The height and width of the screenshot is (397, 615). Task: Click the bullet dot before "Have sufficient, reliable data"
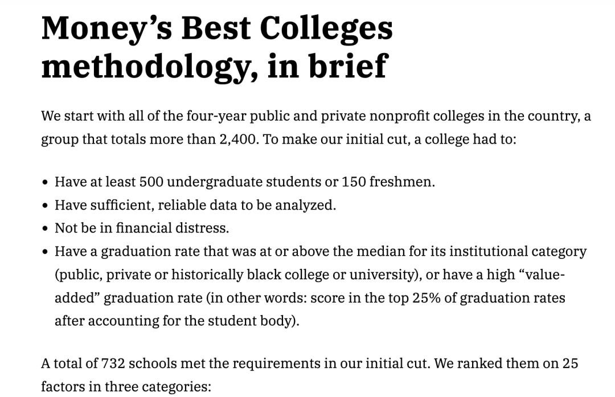46,206
